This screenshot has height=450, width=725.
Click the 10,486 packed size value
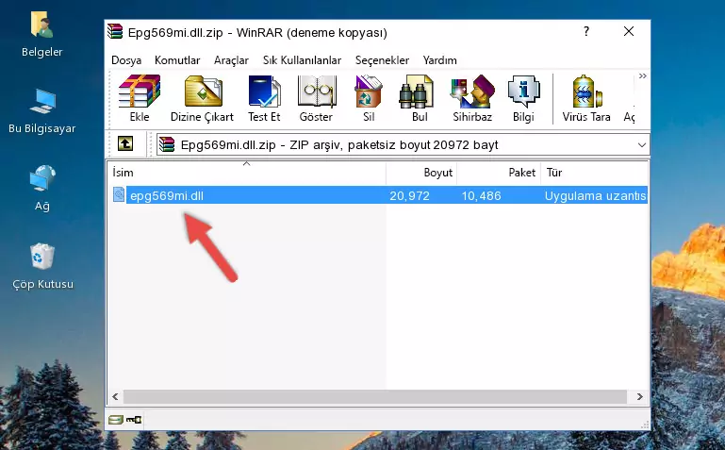click(482, 195)
